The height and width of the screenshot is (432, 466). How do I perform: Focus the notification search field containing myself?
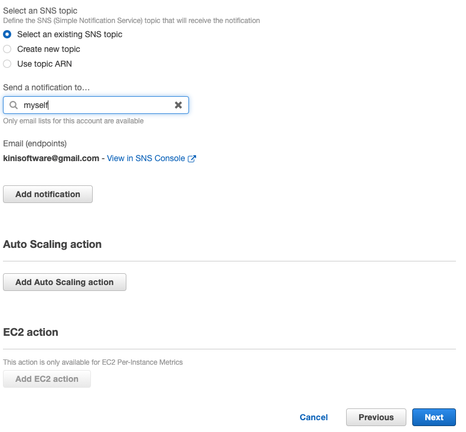94,105
